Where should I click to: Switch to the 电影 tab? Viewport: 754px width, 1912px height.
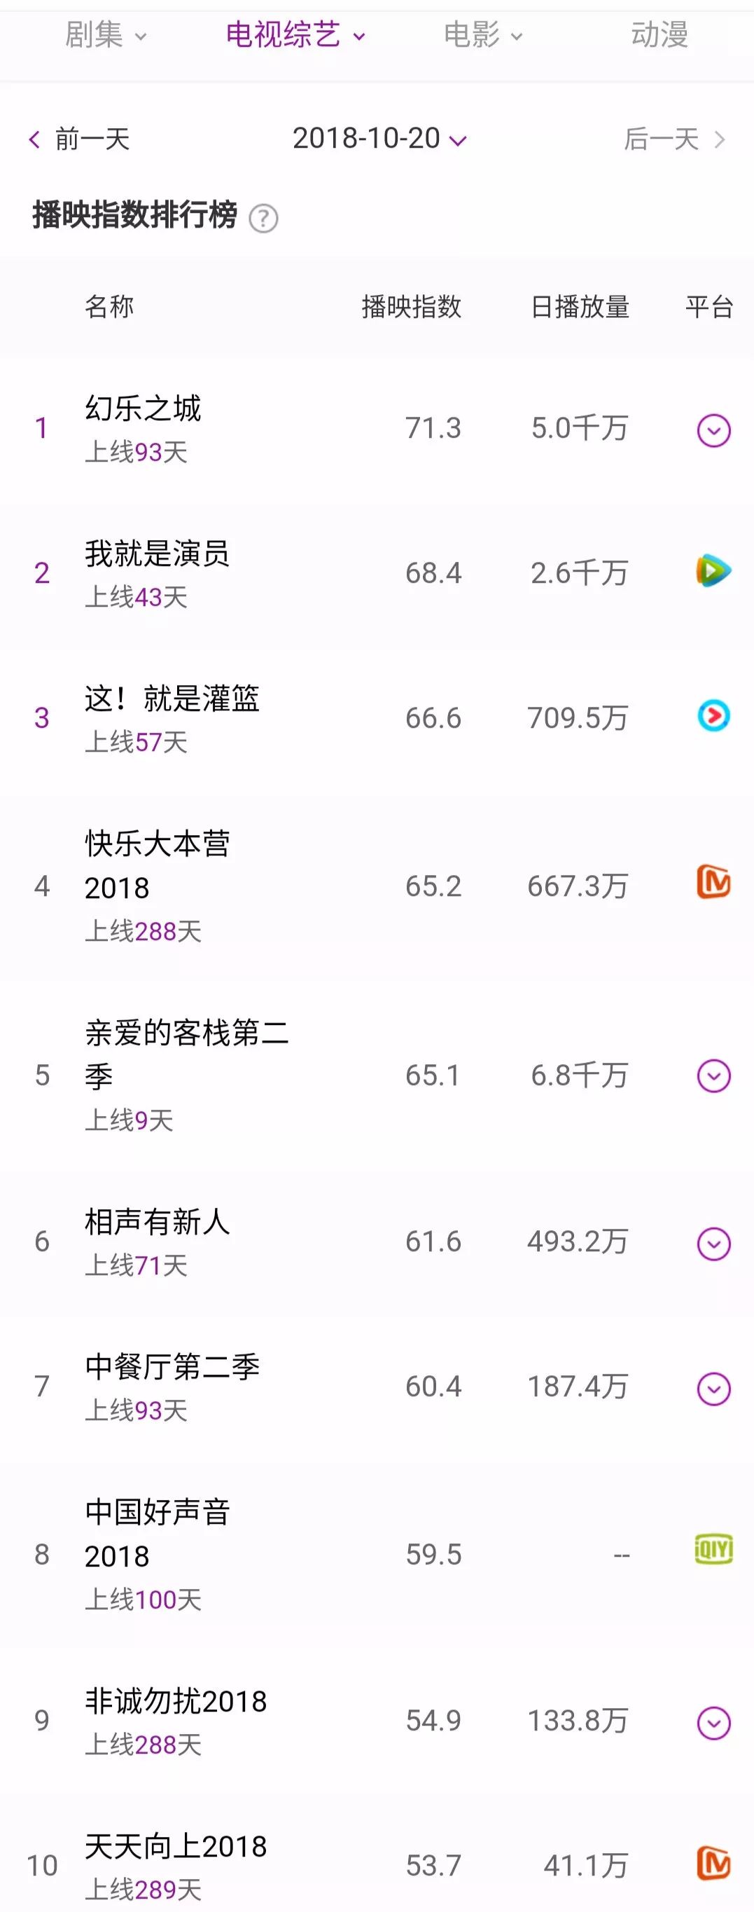point(482,35)
